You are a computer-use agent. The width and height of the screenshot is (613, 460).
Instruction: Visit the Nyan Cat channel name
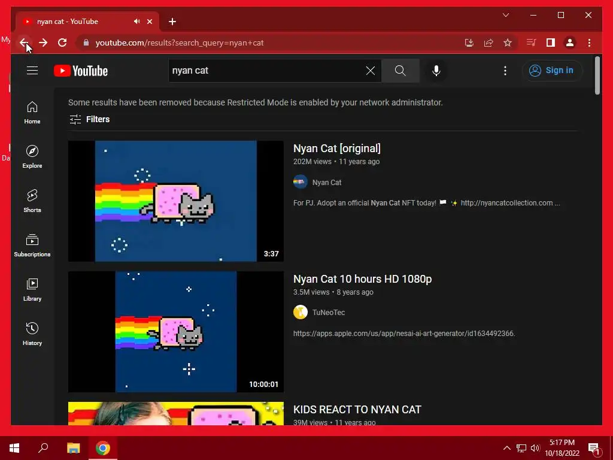click(327, 182)
